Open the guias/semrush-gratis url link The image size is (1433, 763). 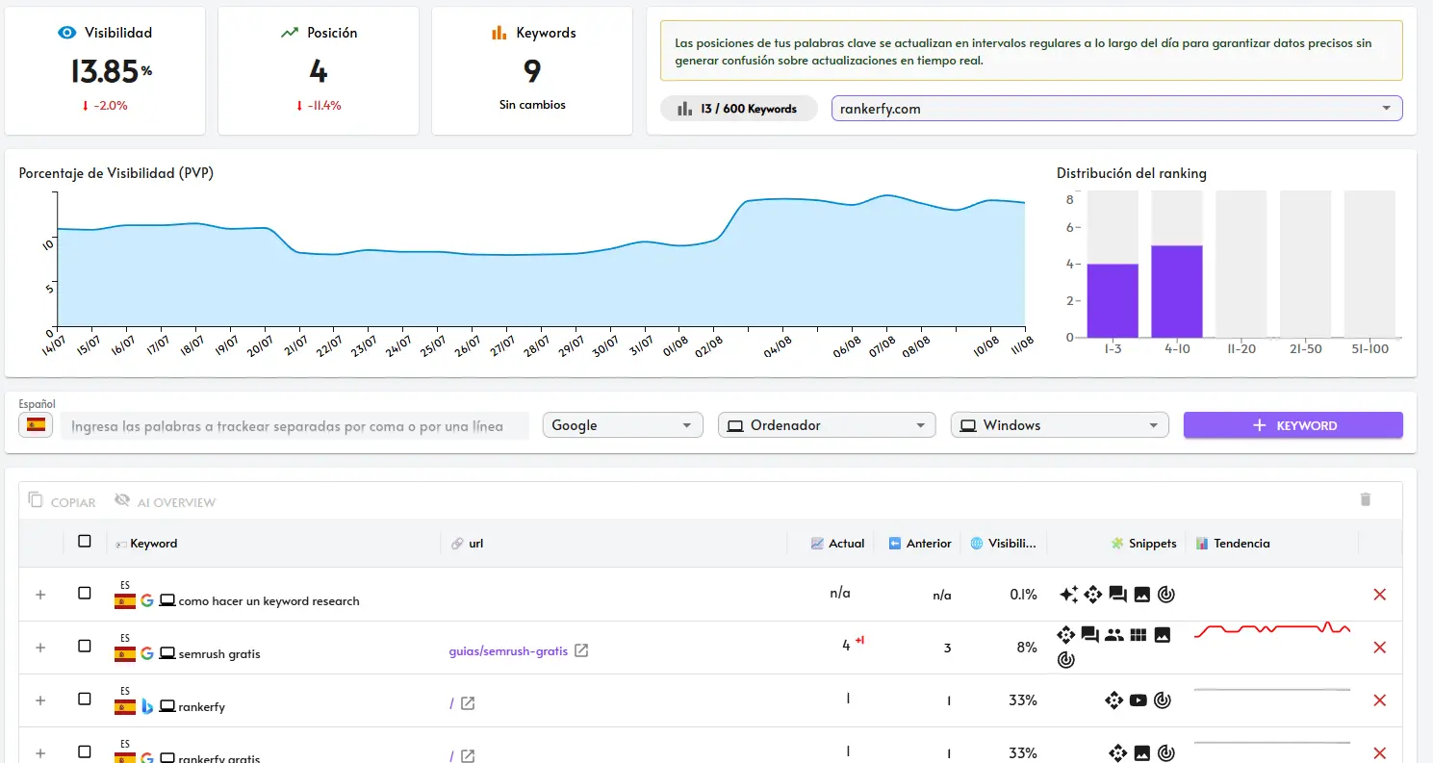click(x=508, y=651)
